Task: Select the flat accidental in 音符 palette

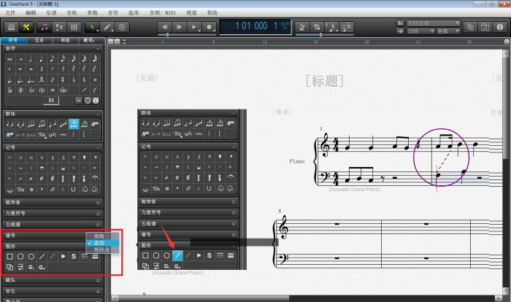Action: [x=74, y=80]
